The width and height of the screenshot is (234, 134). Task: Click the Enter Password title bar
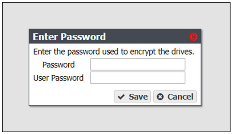click(115, 36)
